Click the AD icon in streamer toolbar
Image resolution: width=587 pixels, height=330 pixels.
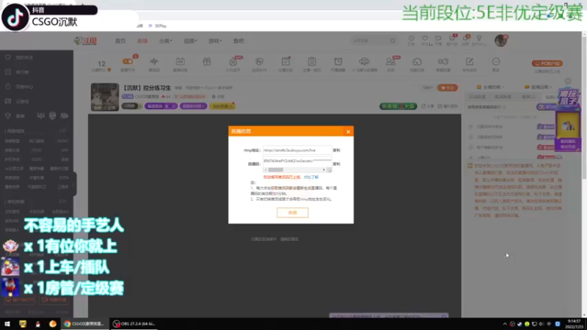point(180,62)
